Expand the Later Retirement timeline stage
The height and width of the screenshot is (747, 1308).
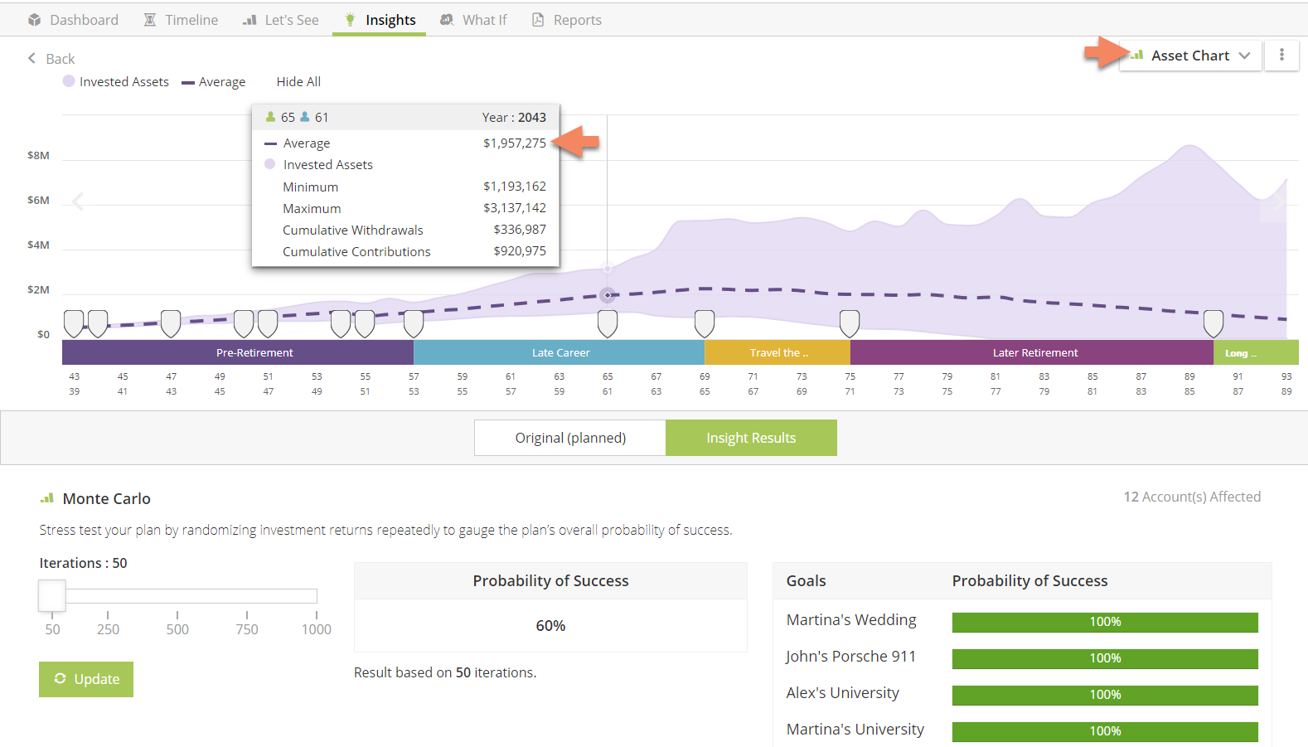click(1034, 353)
